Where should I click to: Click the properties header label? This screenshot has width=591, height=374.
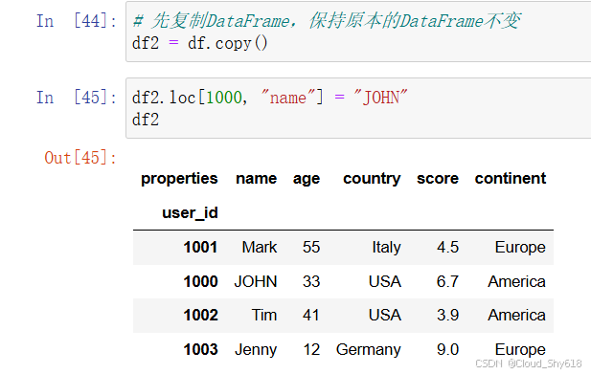[x=179, y=179]
